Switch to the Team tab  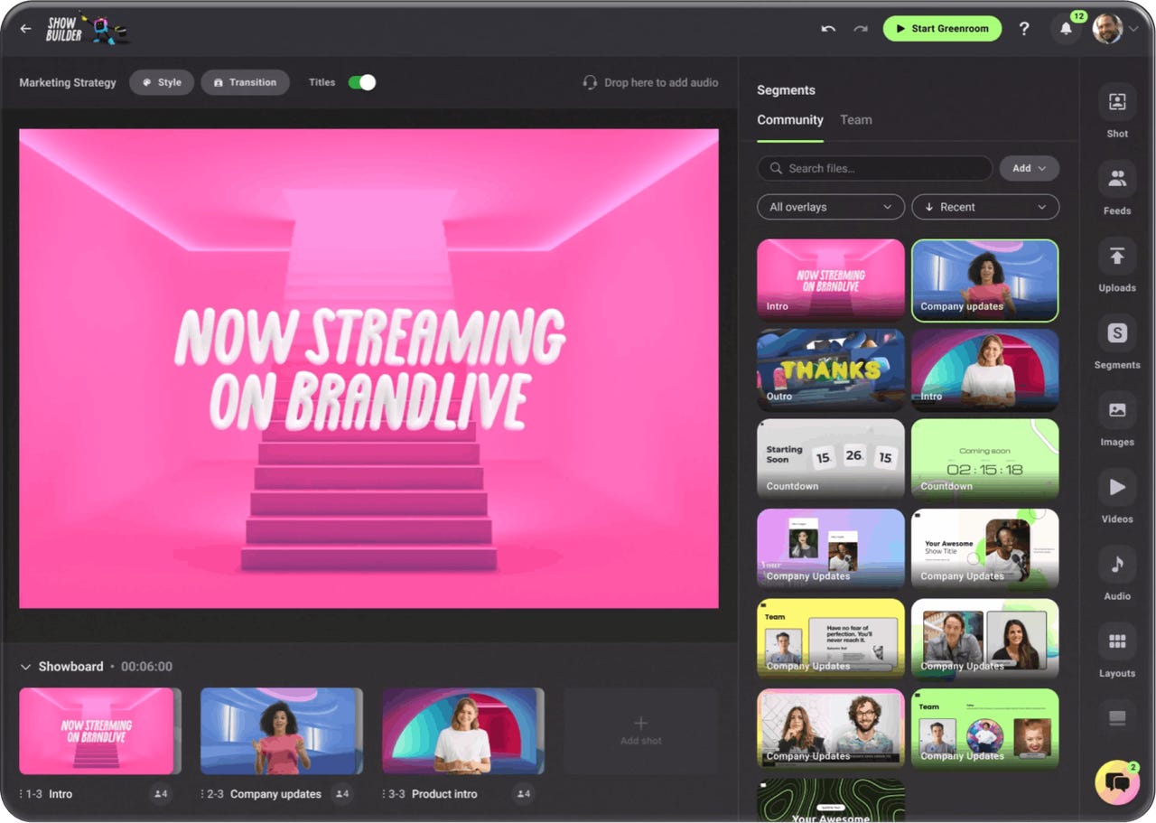coord(856,119)
